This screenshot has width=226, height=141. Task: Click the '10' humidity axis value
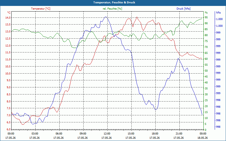[x=206, y=118]
